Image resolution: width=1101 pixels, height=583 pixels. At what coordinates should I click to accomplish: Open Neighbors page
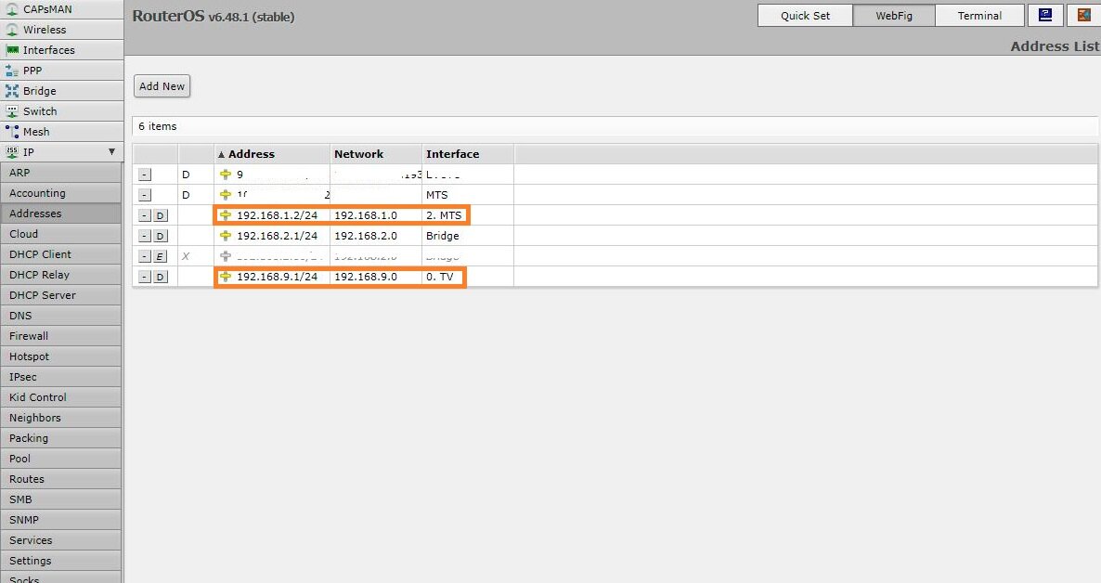61,417
